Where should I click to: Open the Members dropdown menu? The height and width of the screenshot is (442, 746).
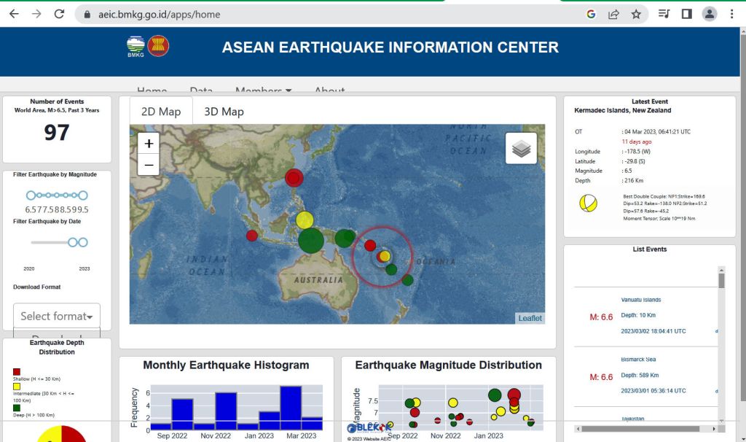[263, 91]
